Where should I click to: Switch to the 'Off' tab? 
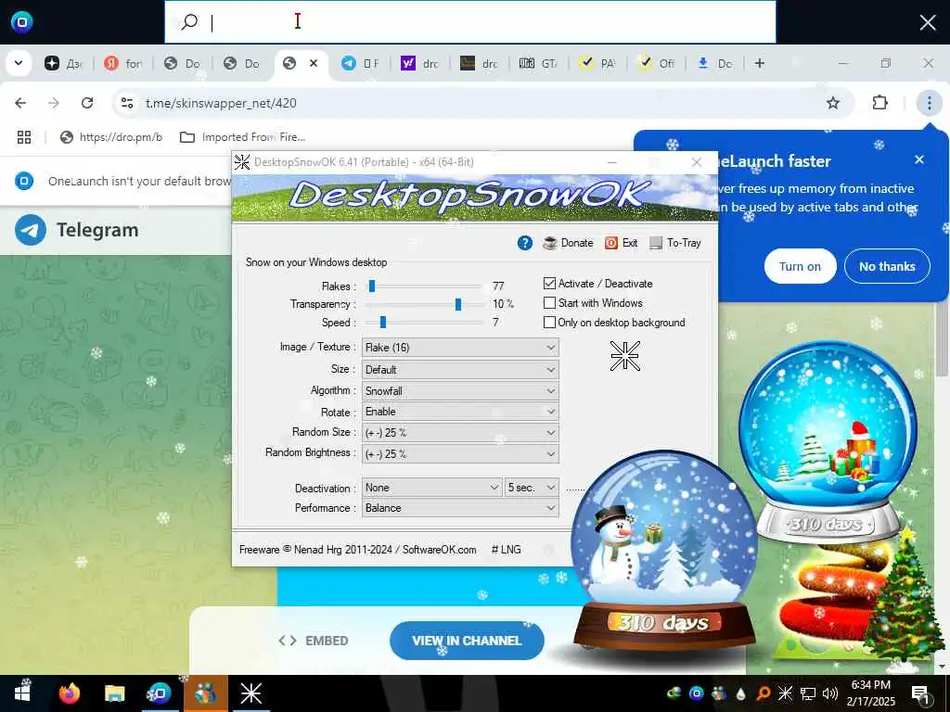coord(657,63)
